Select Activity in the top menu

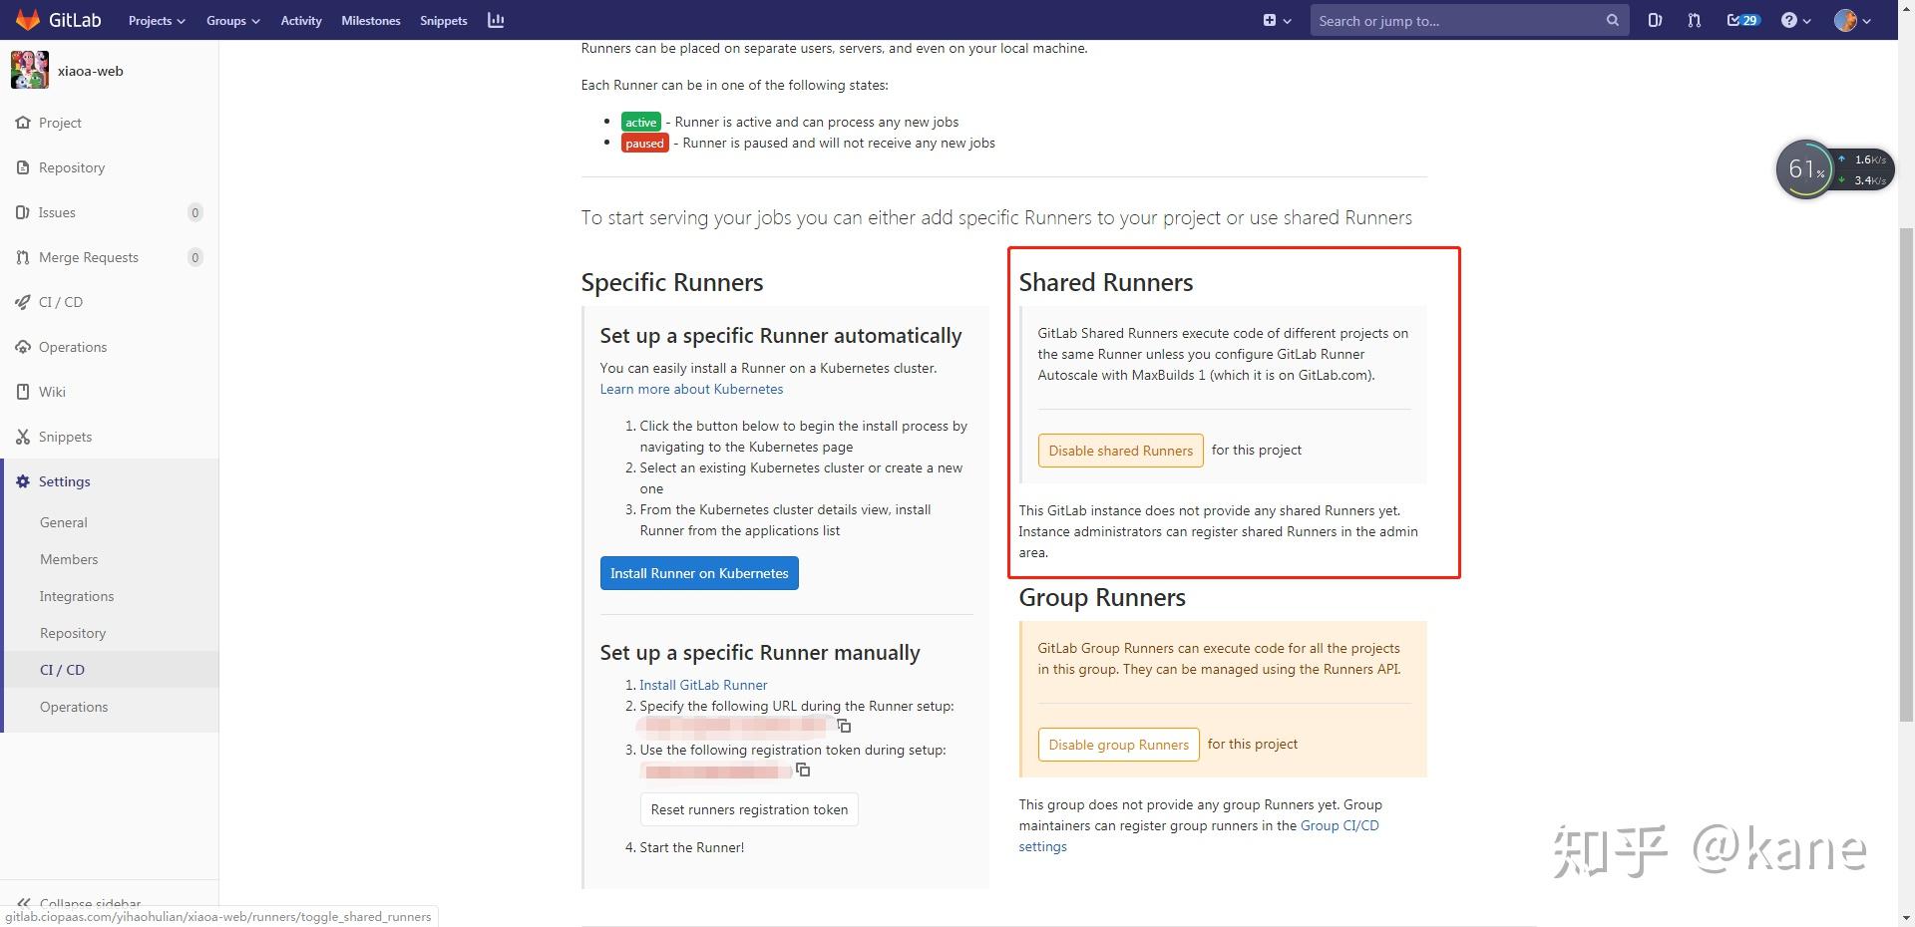[300, 20]
